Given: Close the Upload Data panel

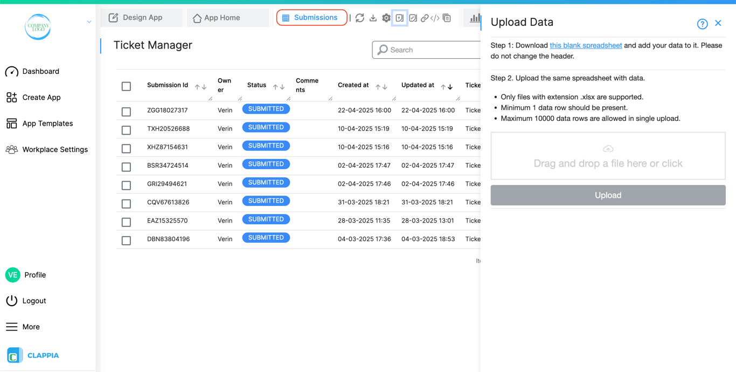Looking at the screenshot, I should tap(718, 23).
